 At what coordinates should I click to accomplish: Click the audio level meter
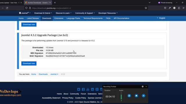121,97
